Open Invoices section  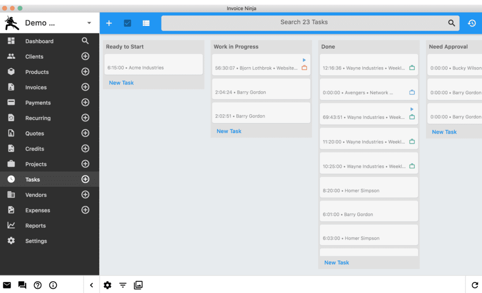[36, 87]
